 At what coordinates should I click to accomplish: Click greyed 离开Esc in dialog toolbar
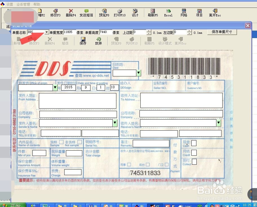tap(180, 41)
